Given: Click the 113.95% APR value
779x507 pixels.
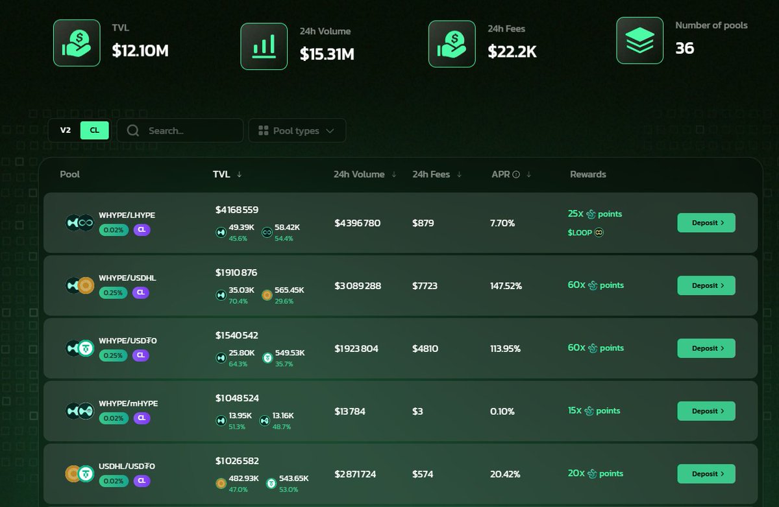Looking at the screenshot, I should (x=506, y=348).
